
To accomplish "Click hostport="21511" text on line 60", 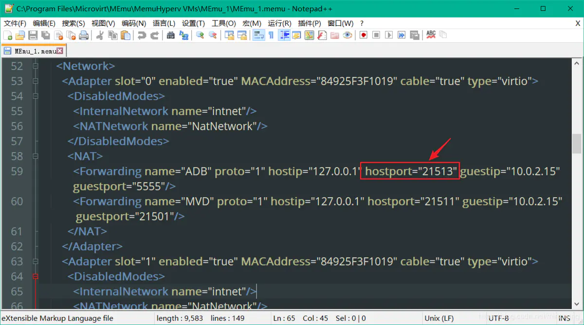I will 413,202.
